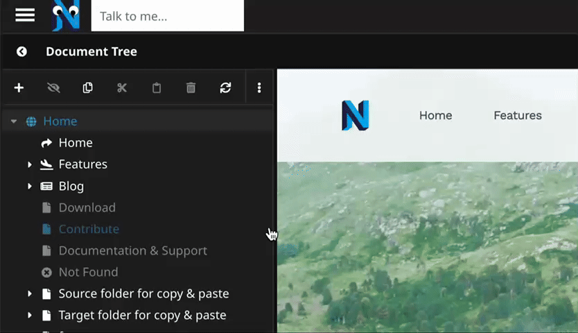Expand Source folder for copy & paste
The image size is (578, 333).
[30, 293]
